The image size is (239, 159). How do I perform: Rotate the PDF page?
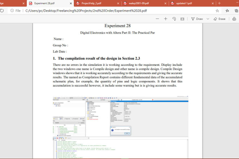point(174,19)
